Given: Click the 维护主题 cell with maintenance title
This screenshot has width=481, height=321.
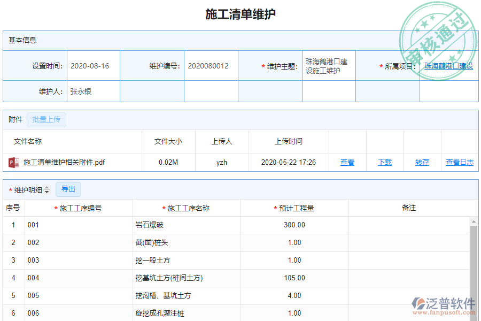Looking at the screenshot, I should pyautogui.click(x=328, y=65).
